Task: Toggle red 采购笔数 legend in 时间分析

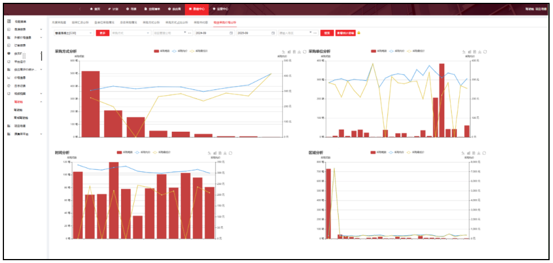Action: 124,152
